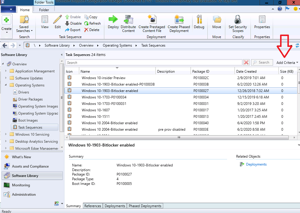The image size is (300, 213).
Task: Click Create Phased Deployment icon
Action: [179, 19]
